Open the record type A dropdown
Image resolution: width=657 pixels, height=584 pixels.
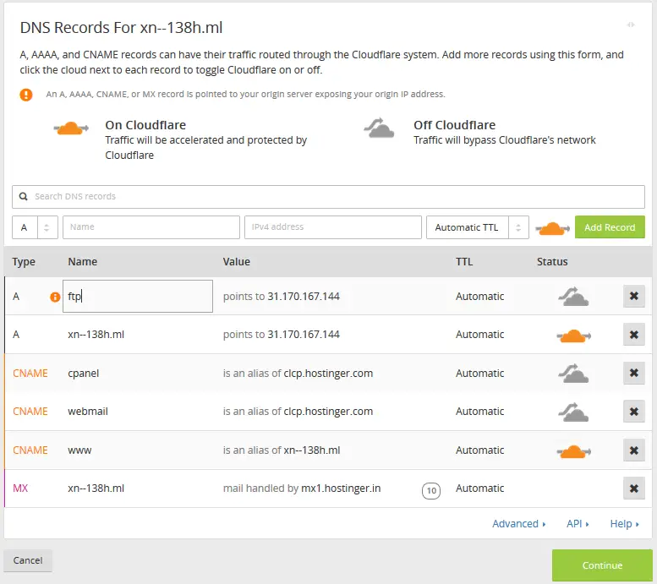35,227
